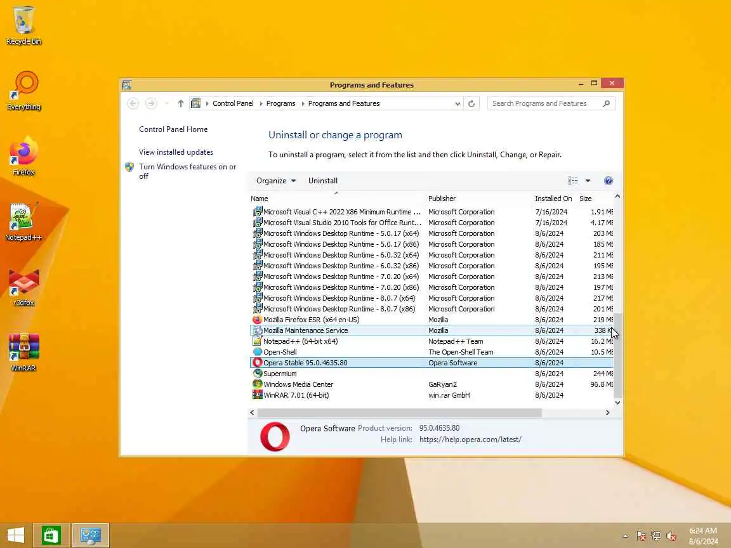Select Mozilla Firefox ESR (x64 en-US) row

[x=431, y=320]
